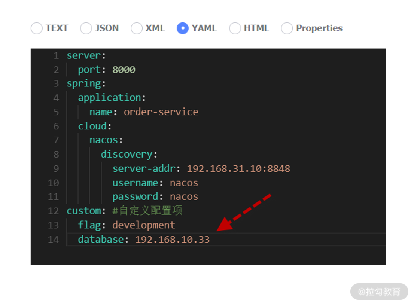Select the JSON format radio button
The height and width of the screenshot is (305, 414).
[86, 28]
